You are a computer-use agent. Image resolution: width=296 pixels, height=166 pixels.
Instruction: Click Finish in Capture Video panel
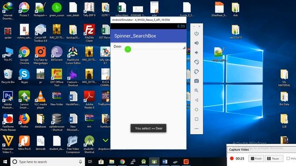(256, 159)
